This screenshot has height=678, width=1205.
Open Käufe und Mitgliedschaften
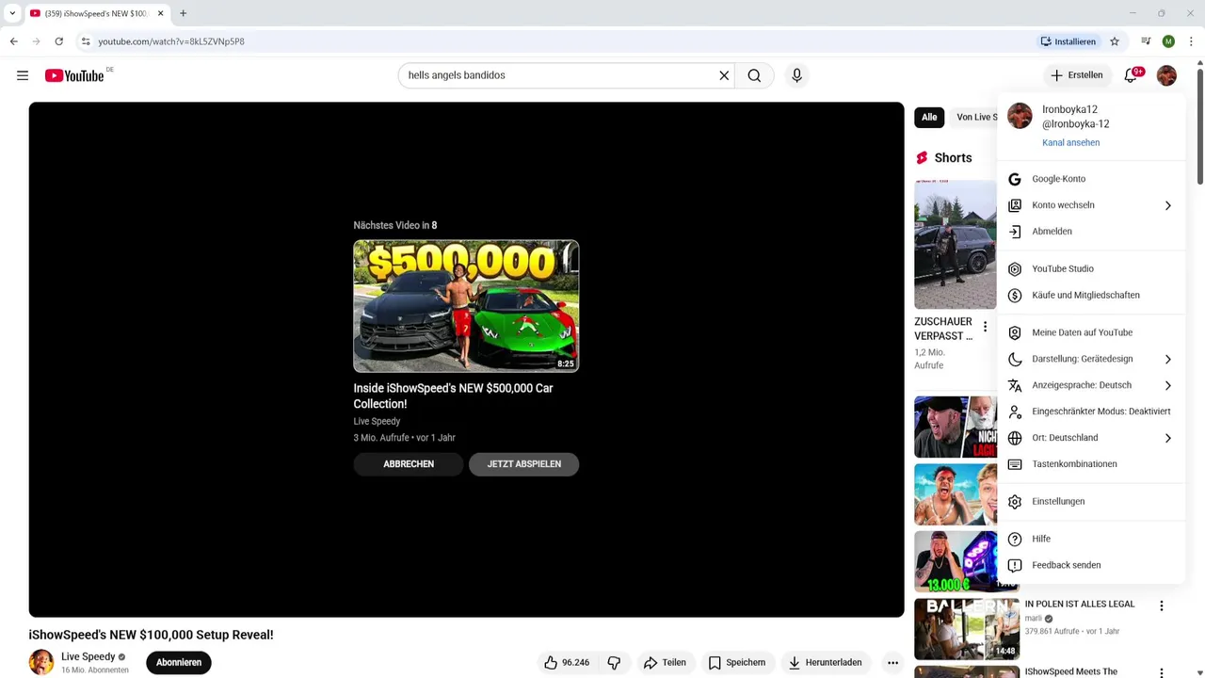click(1091, 296)
